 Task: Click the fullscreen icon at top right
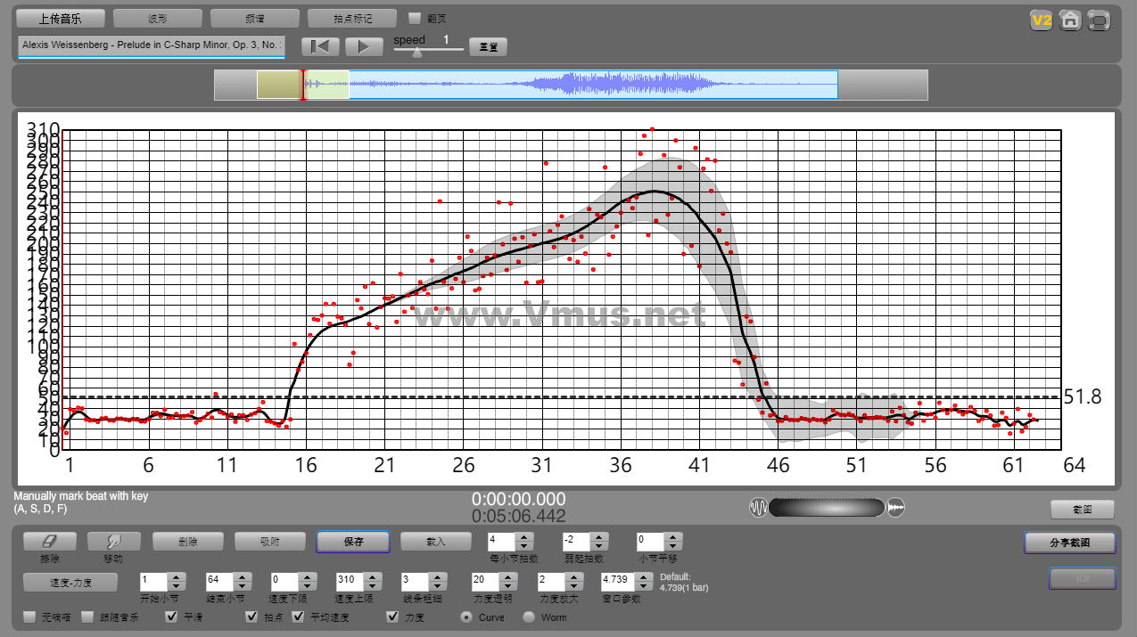pos(1100,20)
